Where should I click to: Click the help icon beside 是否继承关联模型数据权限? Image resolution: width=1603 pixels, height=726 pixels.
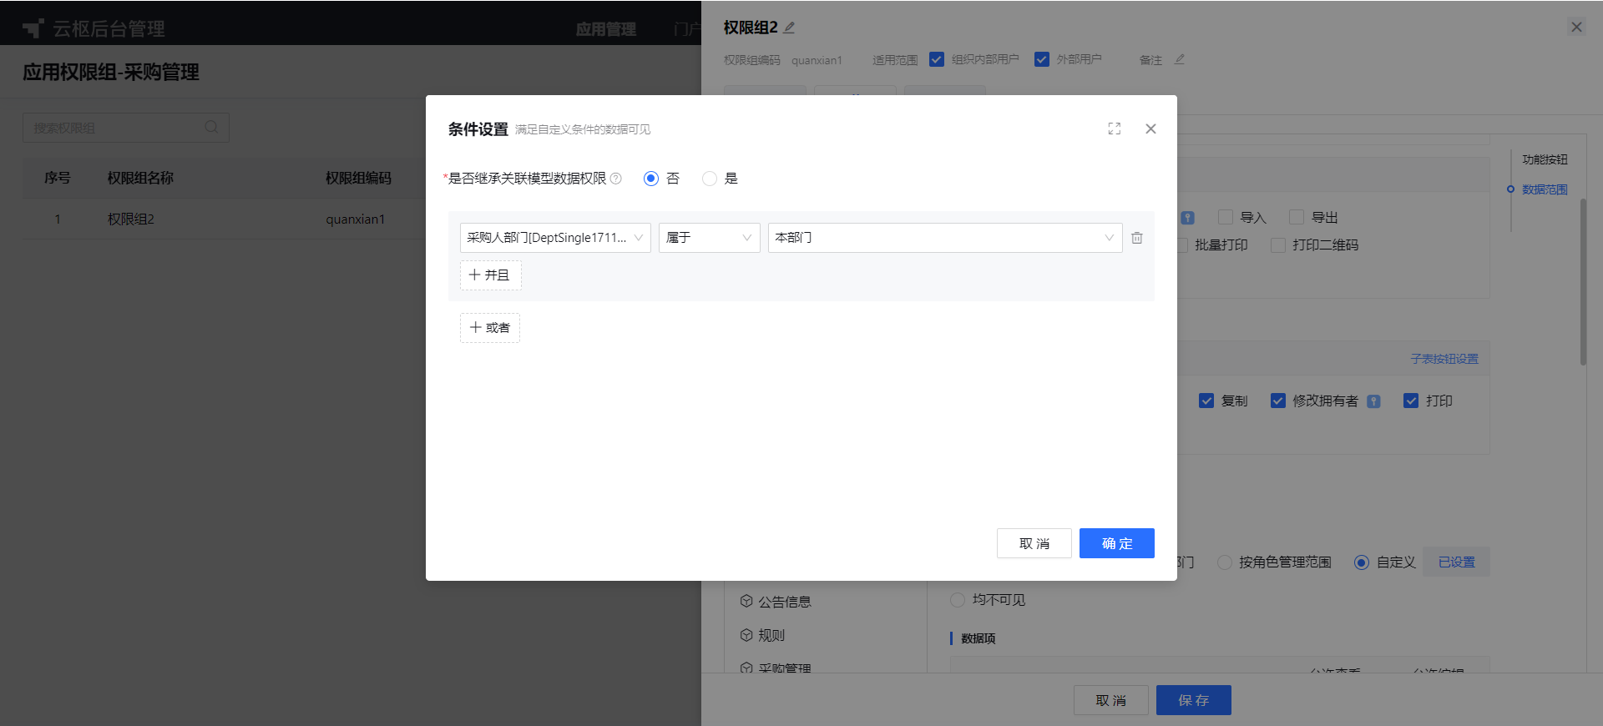point(616,179)
